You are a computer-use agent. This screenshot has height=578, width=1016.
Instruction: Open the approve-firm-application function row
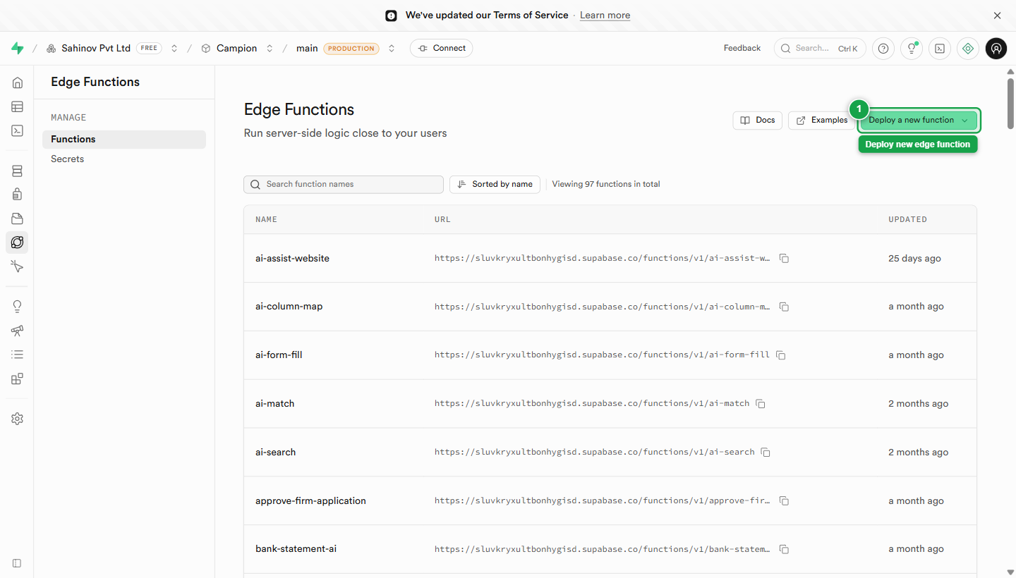[x=610, y=501]
